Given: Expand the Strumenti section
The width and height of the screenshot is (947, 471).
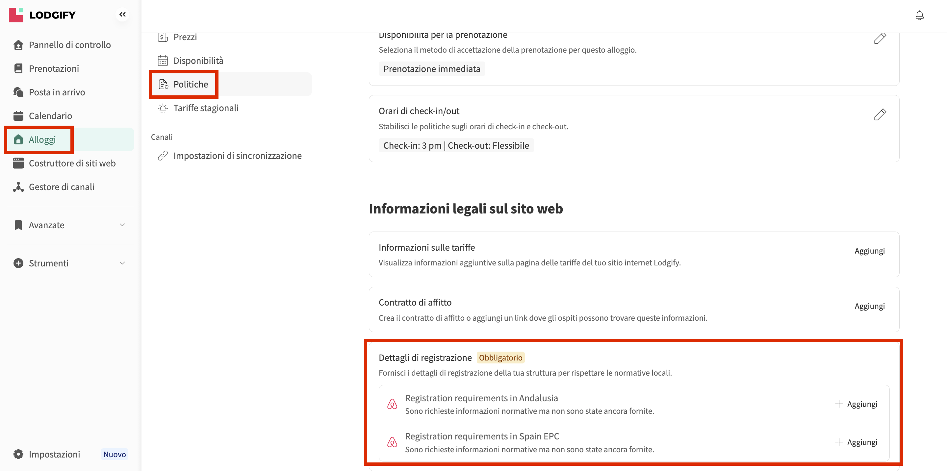Looking at the screenshot, I should [x=70, y=263].
